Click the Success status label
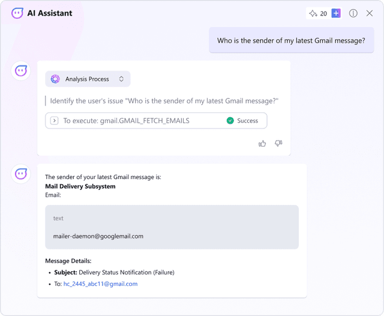 click(247, 121)
